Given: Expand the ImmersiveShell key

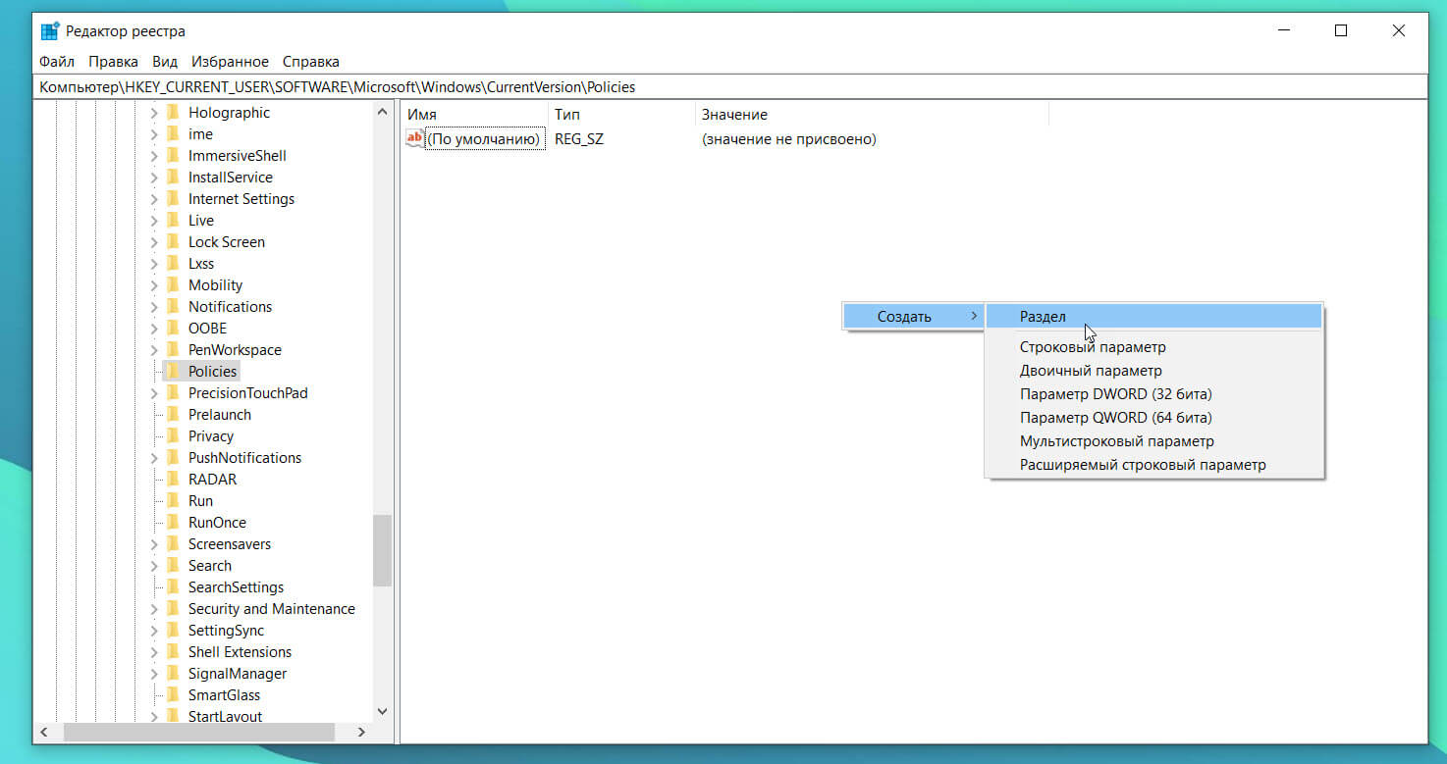Looking at the screenshot, I should click(x=154, y=156).
